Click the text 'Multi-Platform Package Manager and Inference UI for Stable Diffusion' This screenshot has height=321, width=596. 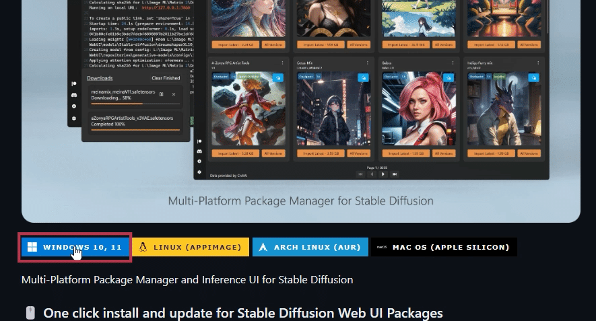[187, 279]
